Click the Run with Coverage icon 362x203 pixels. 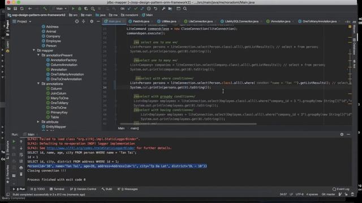pos(86,8)
